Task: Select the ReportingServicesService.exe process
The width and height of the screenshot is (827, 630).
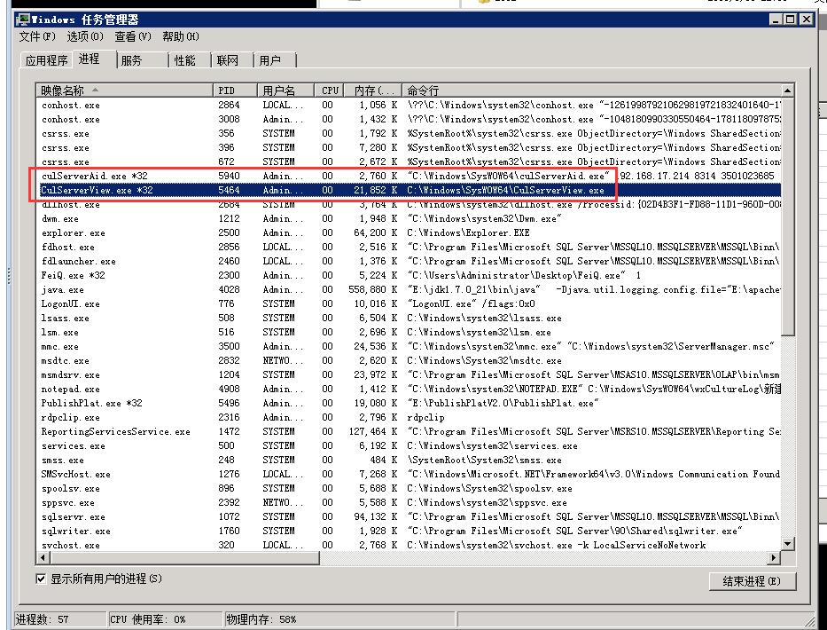Action: [x=409, y=432]
